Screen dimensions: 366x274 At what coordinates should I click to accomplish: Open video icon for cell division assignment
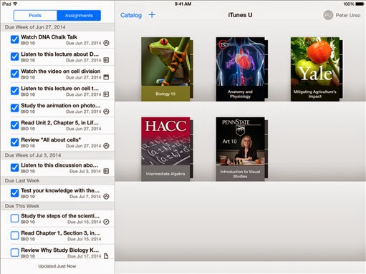(106, 77)
